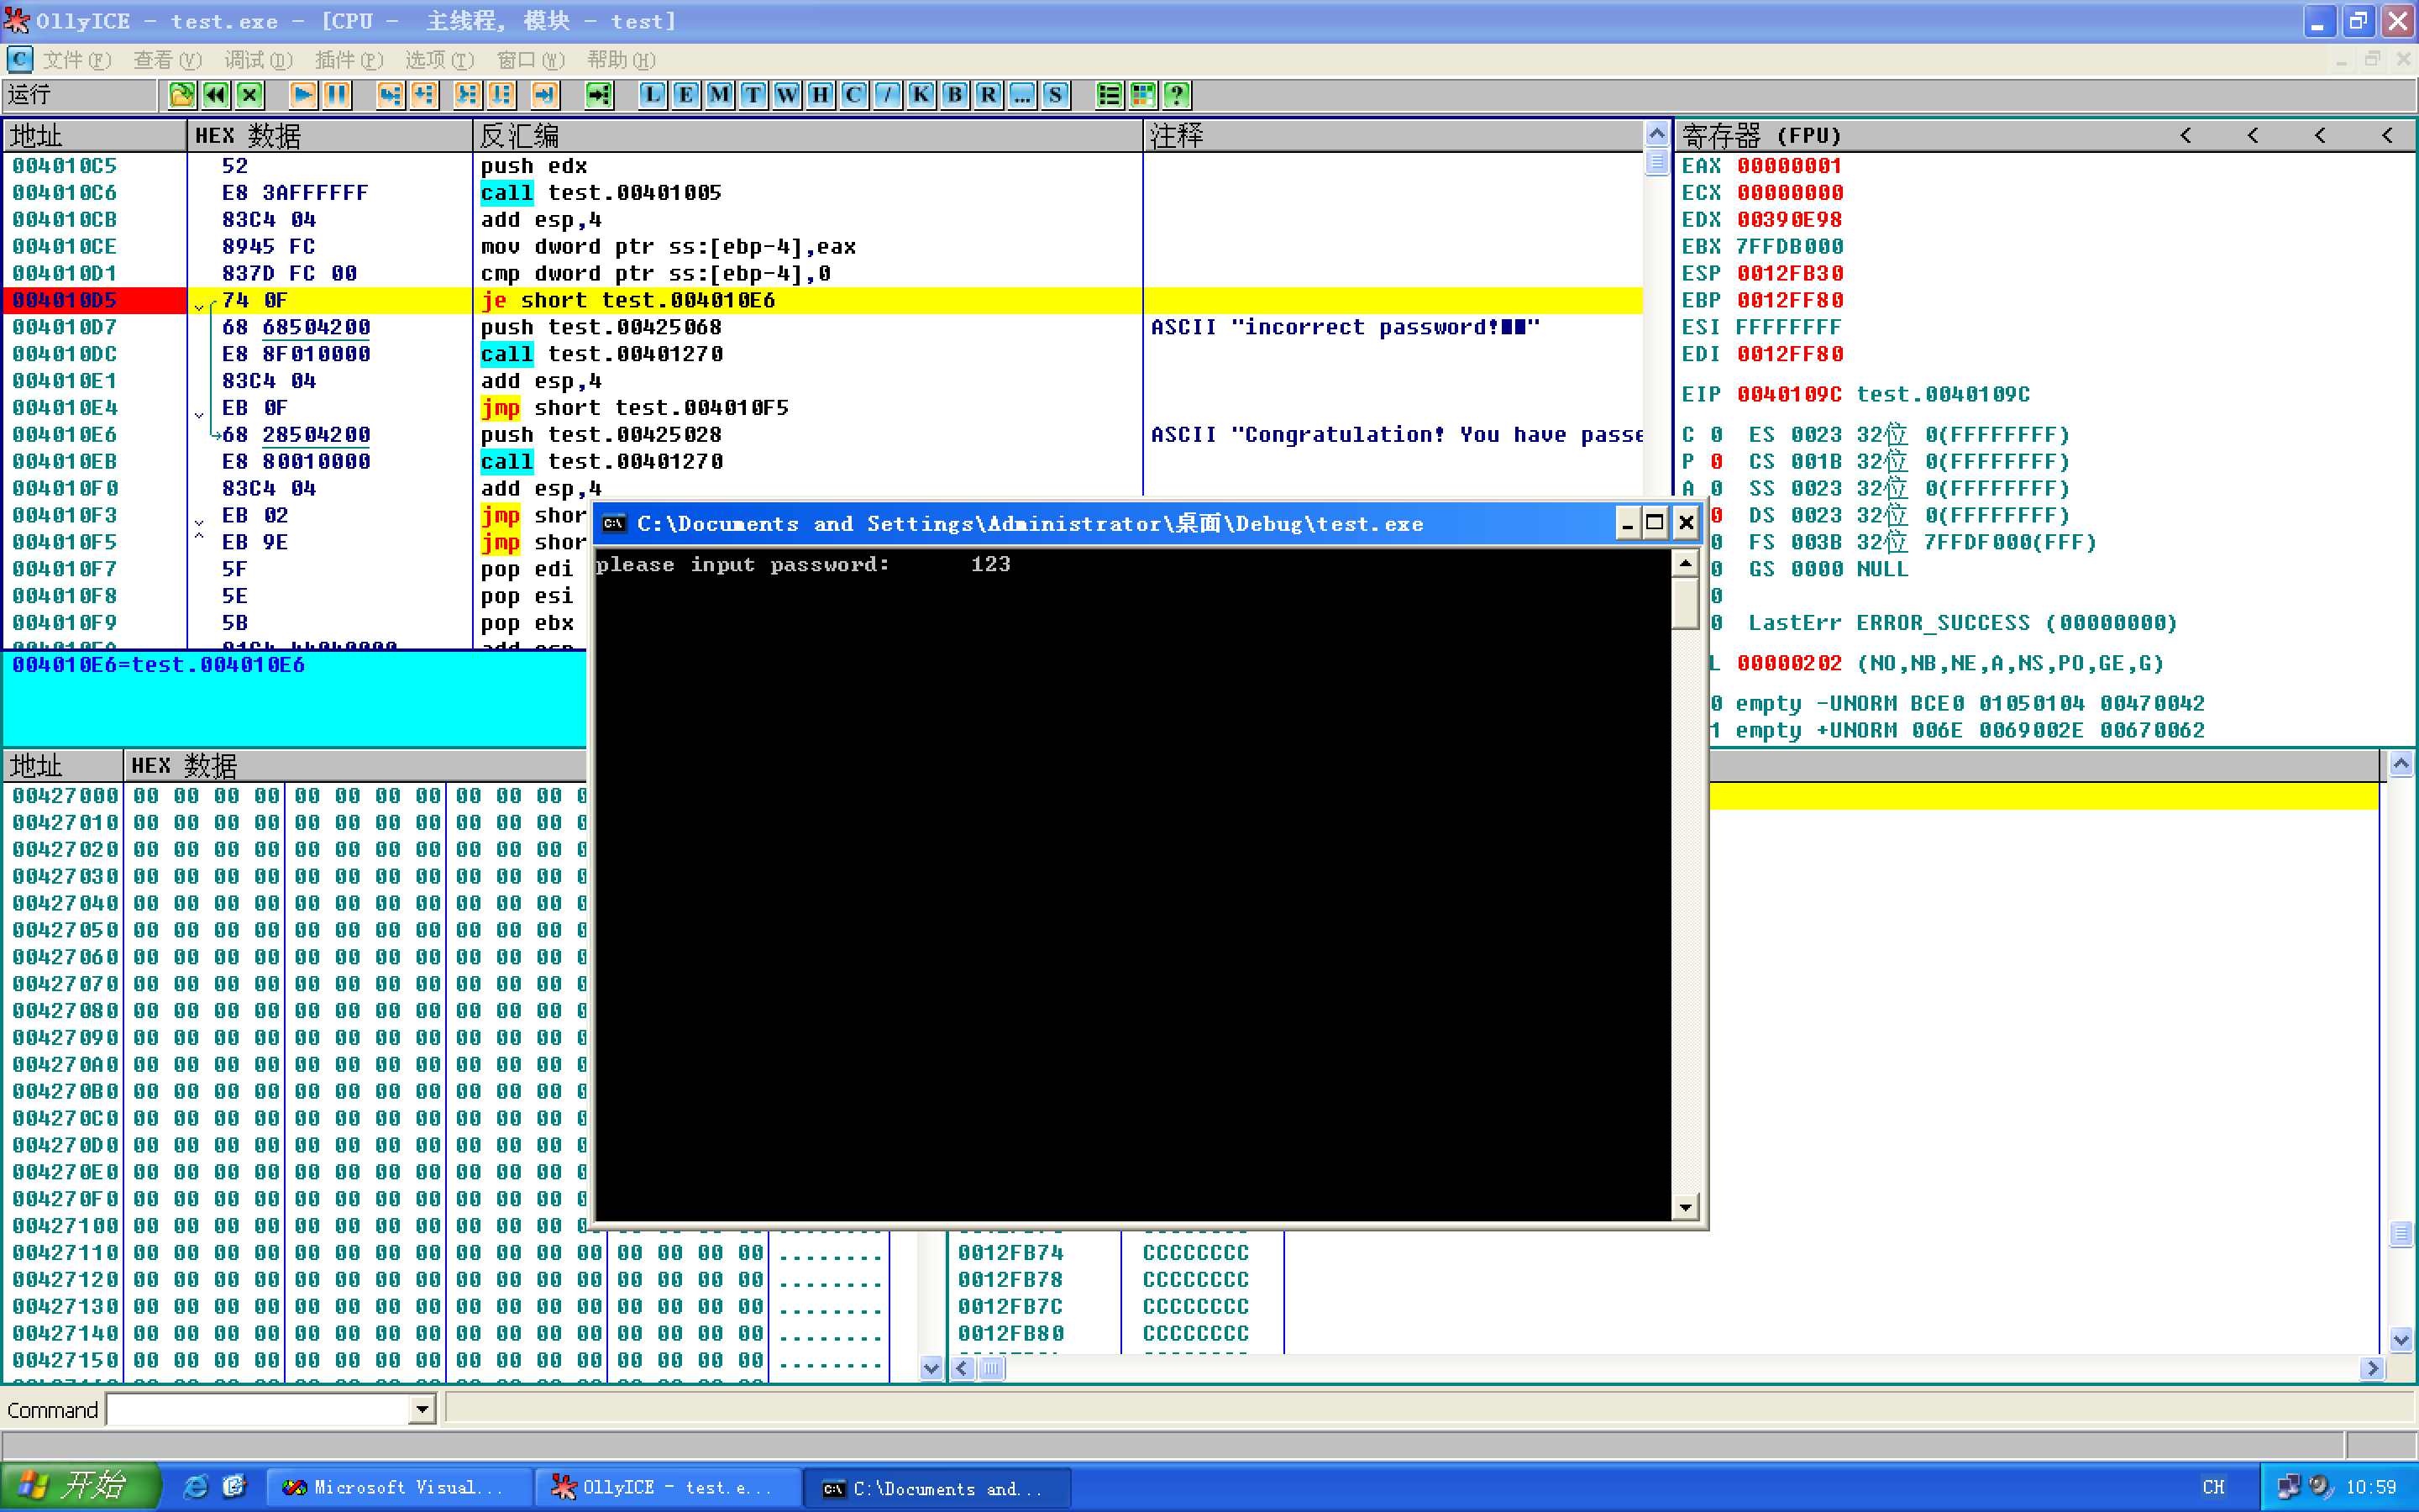Image resolution: width=2419 pixels, height=1512 pixels.
Task: Open Patches window via slash button
Action: 887,95
